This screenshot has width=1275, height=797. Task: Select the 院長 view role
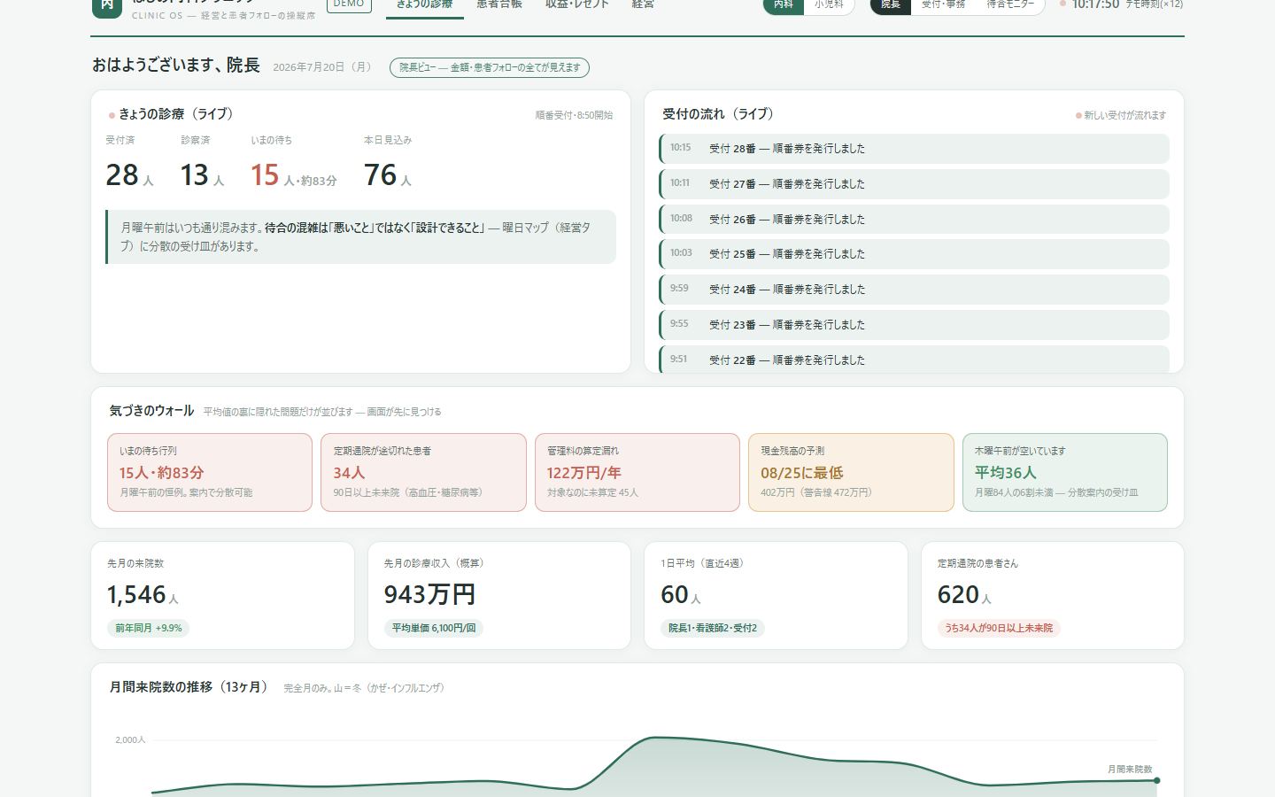[891, 5]
